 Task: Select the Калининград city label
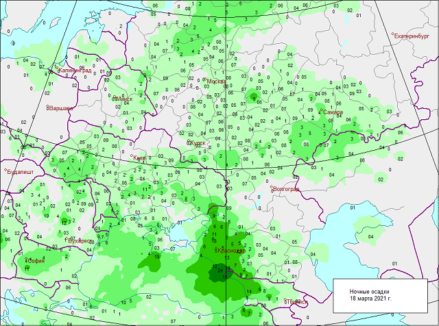[75, 70]
